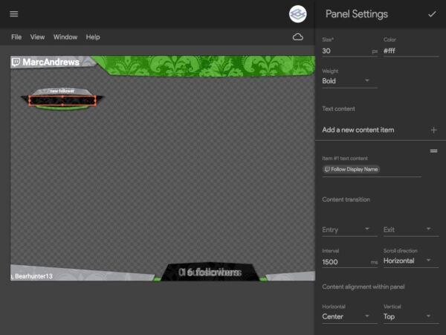
Task: Open the Scroll direction dropdown set to Horizontal
Action: pyautogui.click(x=411, y=261)
